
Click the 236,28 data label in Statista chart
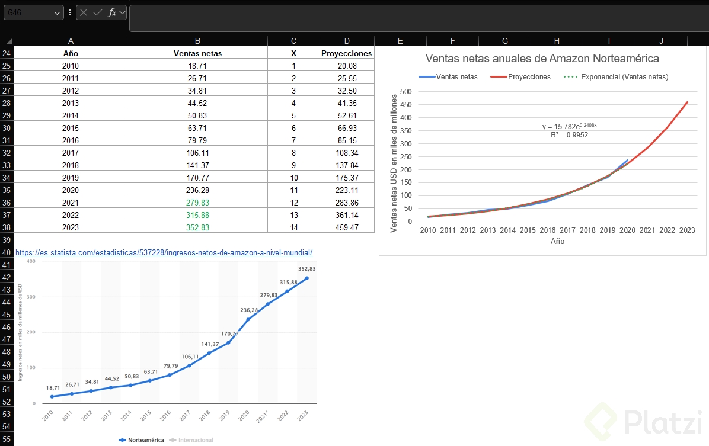pyautogui.click(x=249, y=310)
